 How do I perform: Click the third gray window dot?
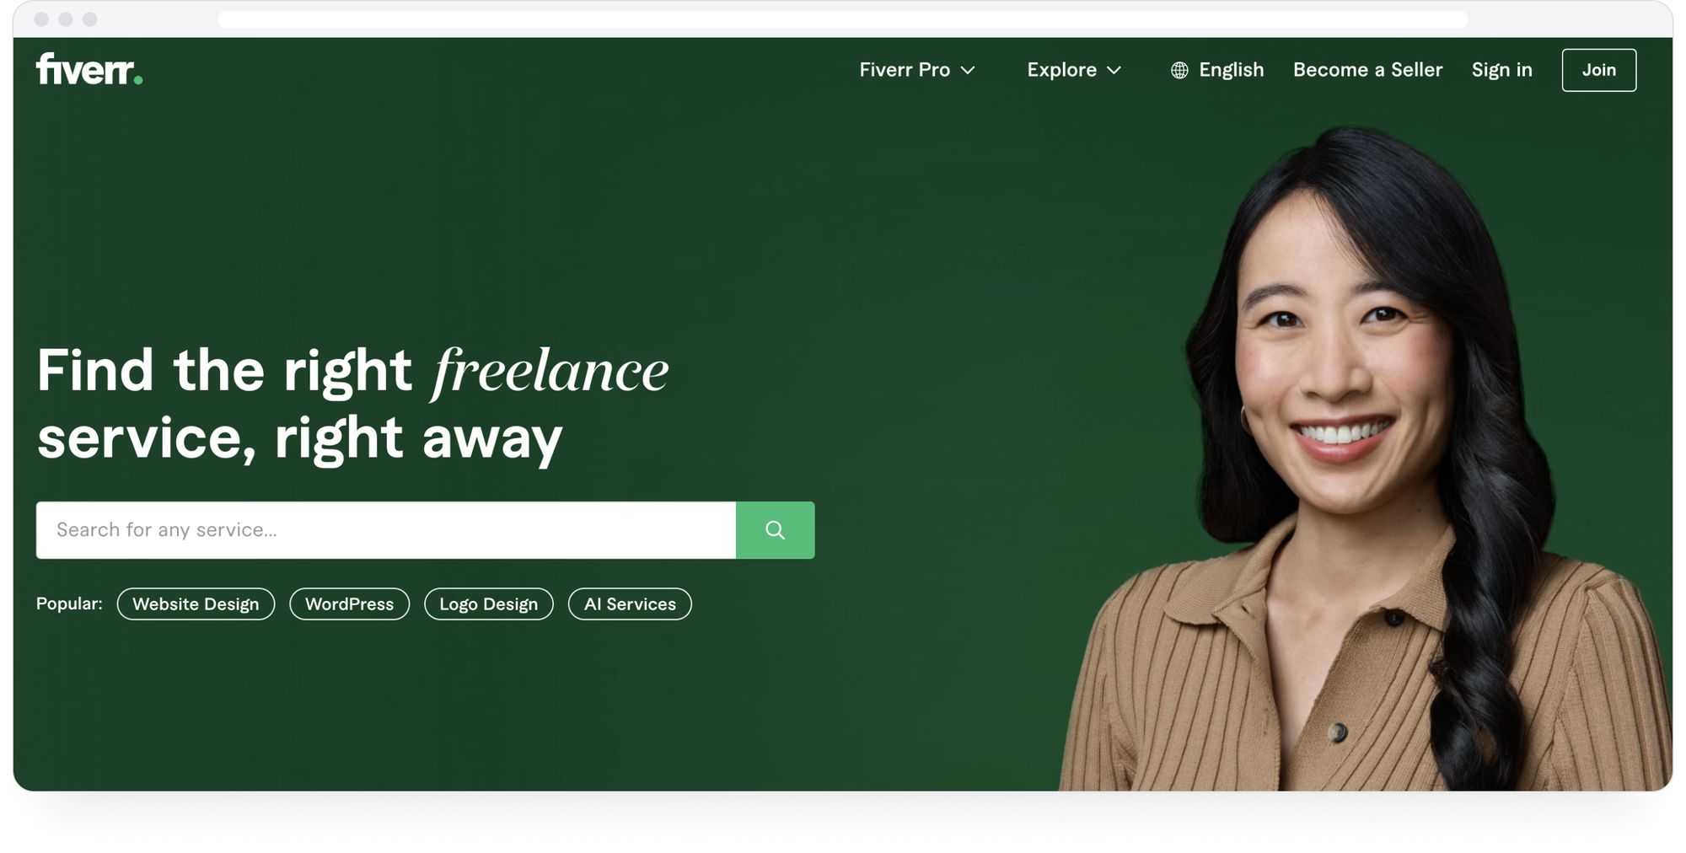(x=90, y=19)
